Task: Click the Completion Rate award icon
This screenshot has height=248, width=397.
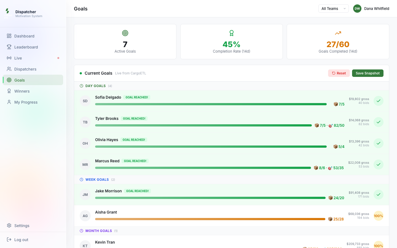Action: tap(232, 33)
